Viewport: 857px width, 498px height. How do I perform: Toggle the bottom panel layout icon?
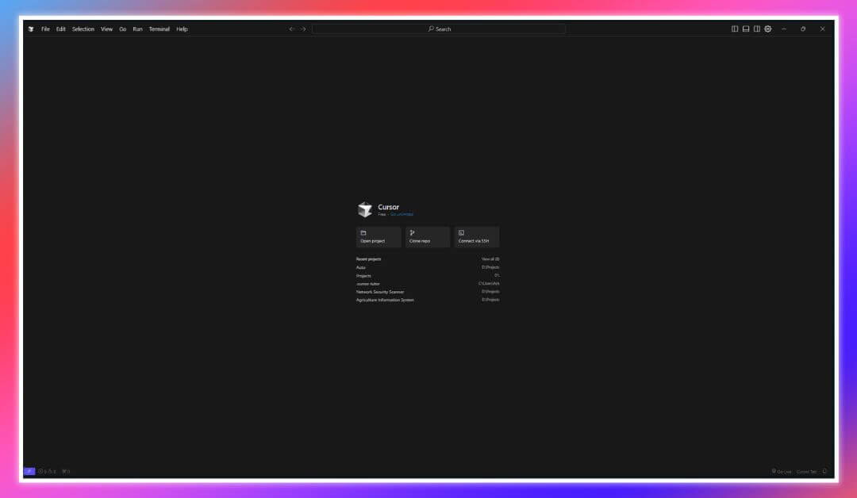[x=745, y=29]
